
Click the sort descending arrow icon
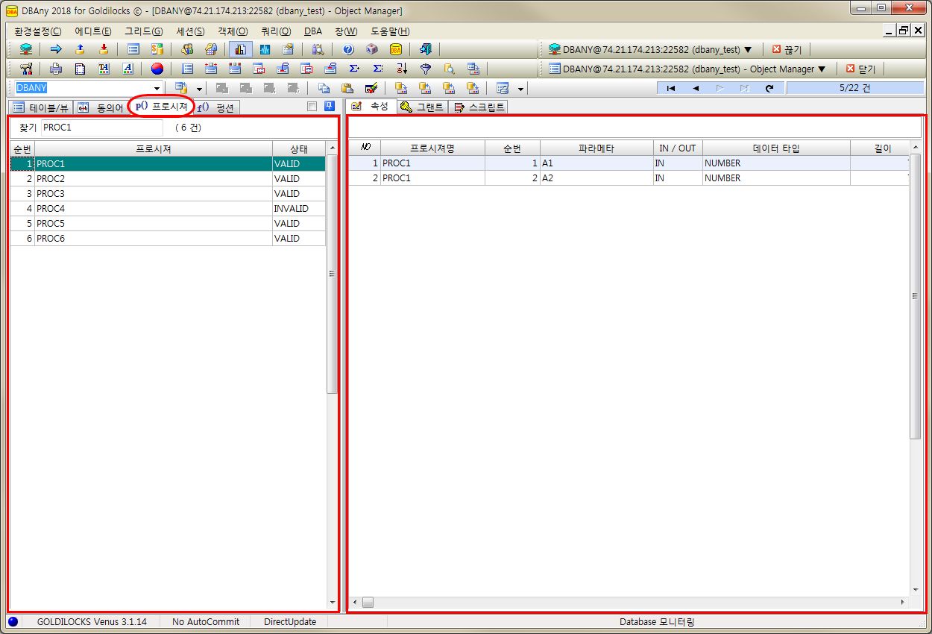click(x=402, y=69)
